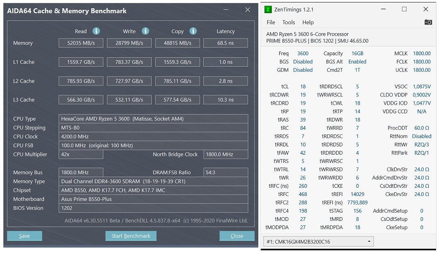Open the info tooltip for Copy benchmark

pos(193,31)
